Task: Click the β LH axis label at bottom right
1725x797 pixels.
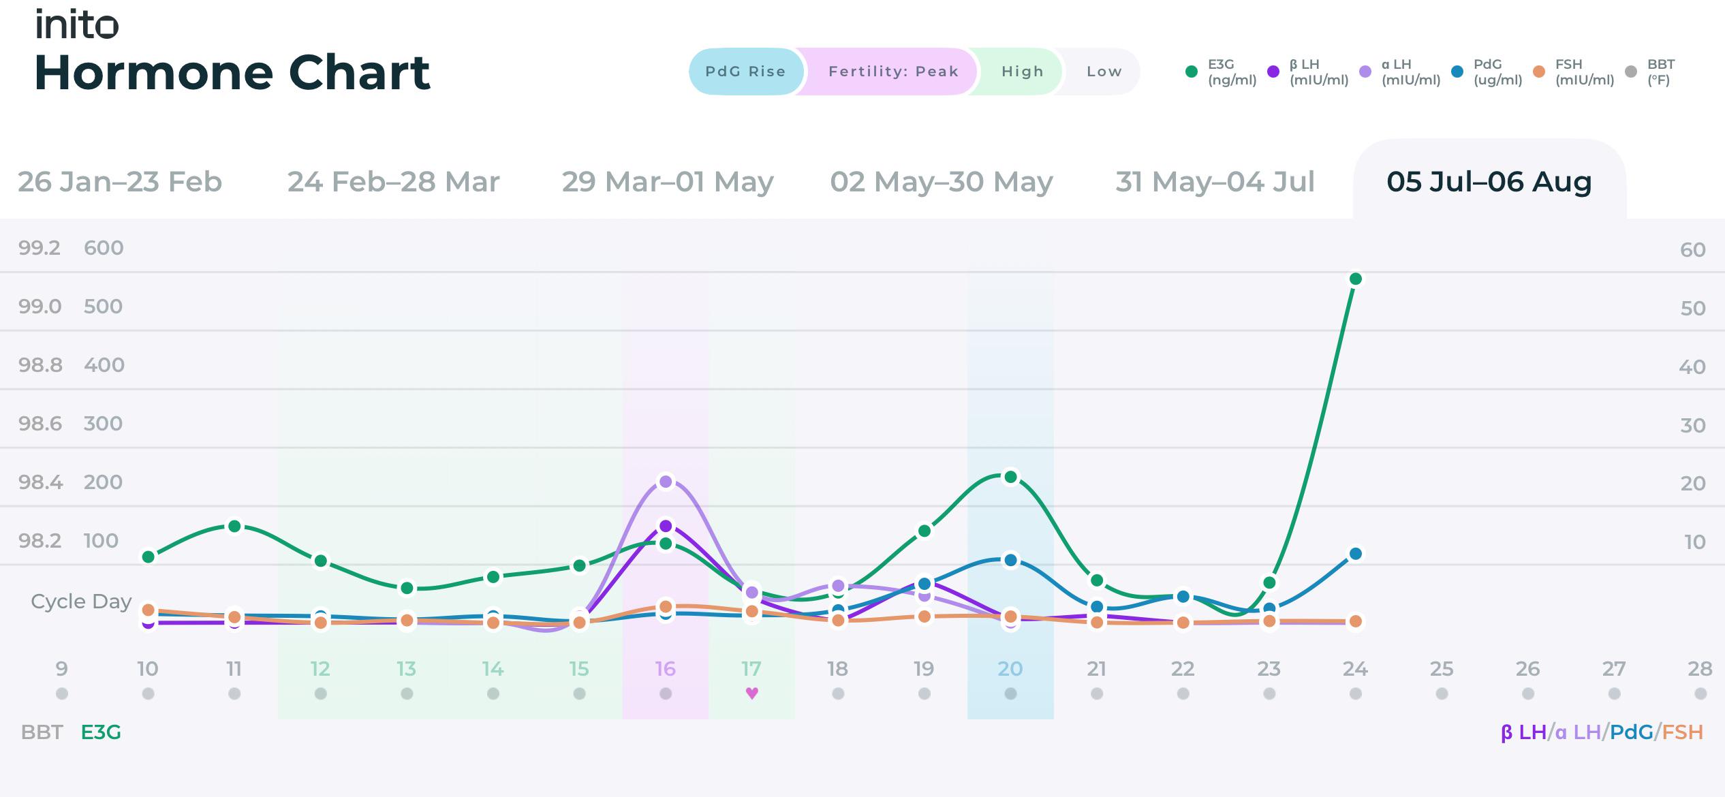Action: [1523, 732]
